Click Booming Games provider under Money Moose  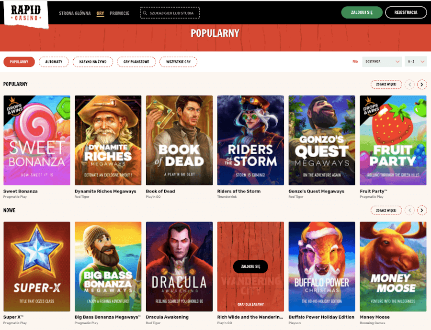click(x=373, y=323)
